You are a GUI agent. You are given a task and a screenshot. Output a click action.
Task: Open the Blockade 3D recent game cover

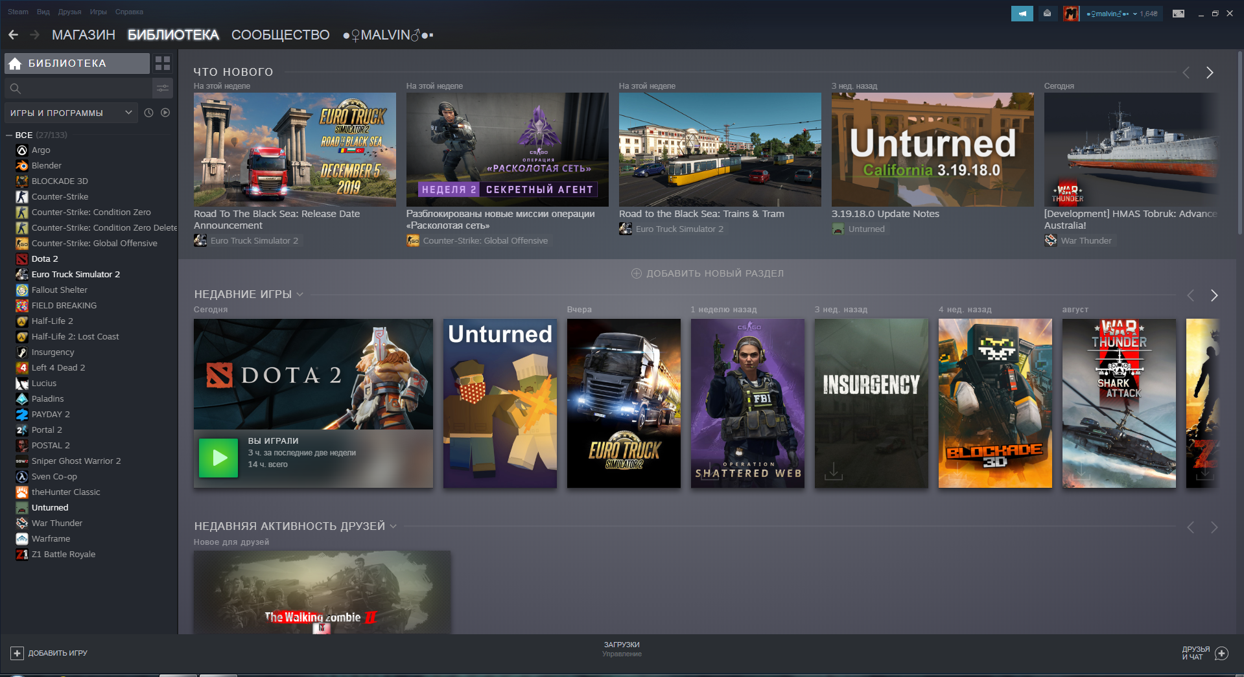[995, 403]
